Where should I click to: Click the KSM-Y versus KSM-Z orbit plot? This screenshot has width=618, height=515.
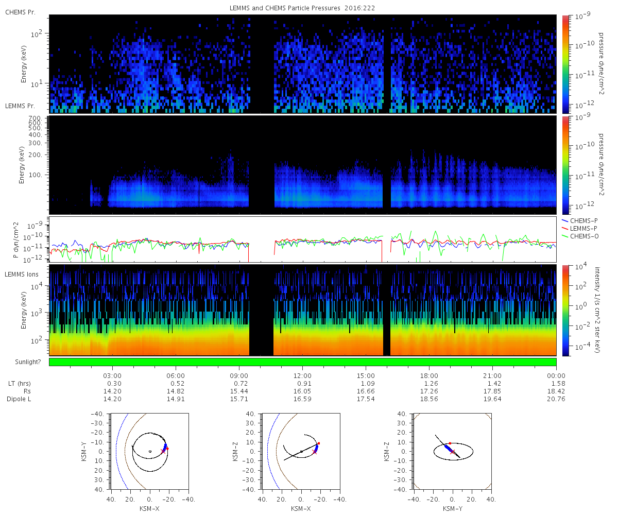(x=452, y=451)
